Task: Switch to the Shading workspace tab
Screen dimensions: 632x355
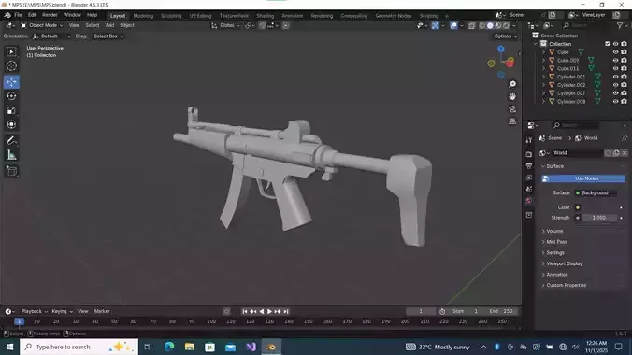Action: pyautogui.click(x=265, y=16)
